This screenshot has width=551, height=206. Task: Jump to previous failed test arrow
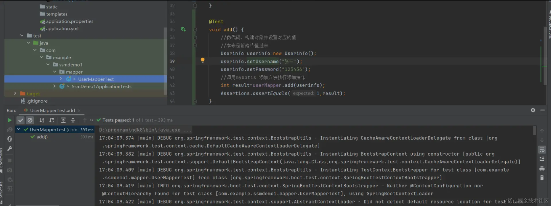pyautogui.click(x=85, y=120)
